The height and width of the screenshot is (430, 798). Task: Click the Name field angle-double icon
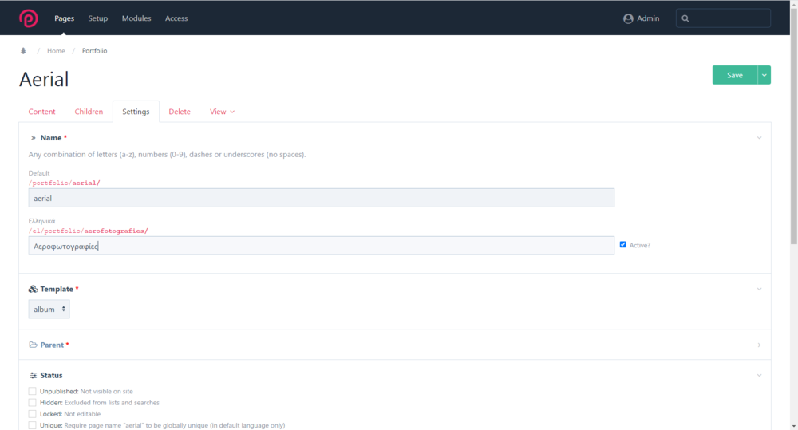(x=33, y=138)
